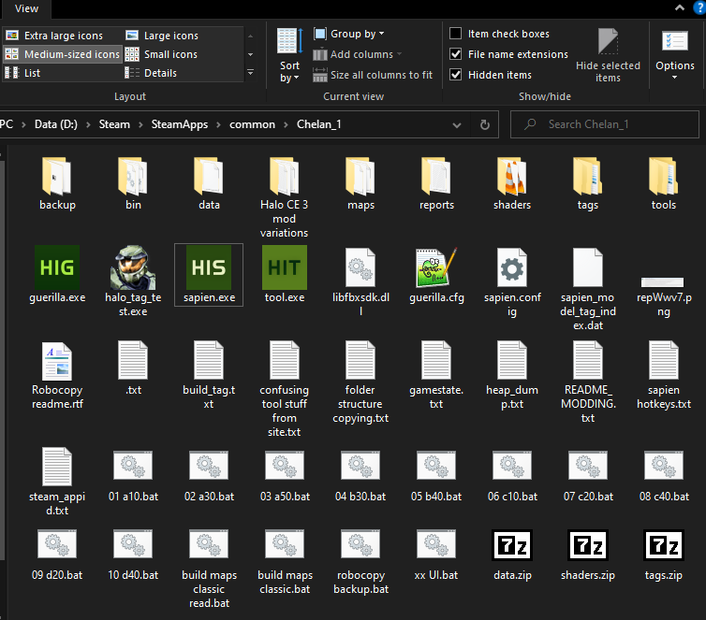Select the Robocopy readme.rtf document icon
706x620 pixels.
click(x=56, y=362)
